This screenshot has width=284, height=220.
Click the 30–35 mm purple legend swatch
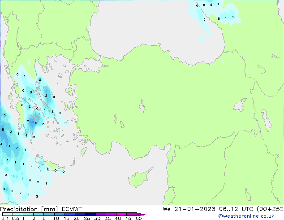click(x=100, y=214)
